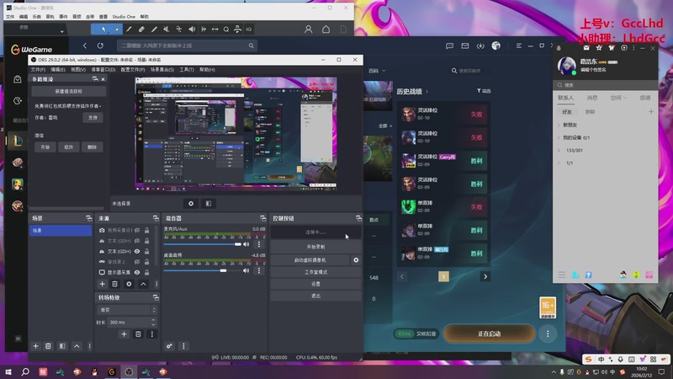Image resolution: width=673 pixels, height=379 pixels.
Task: Open source properties gear in OBS sources panel
Action: (x=129, y=284)
